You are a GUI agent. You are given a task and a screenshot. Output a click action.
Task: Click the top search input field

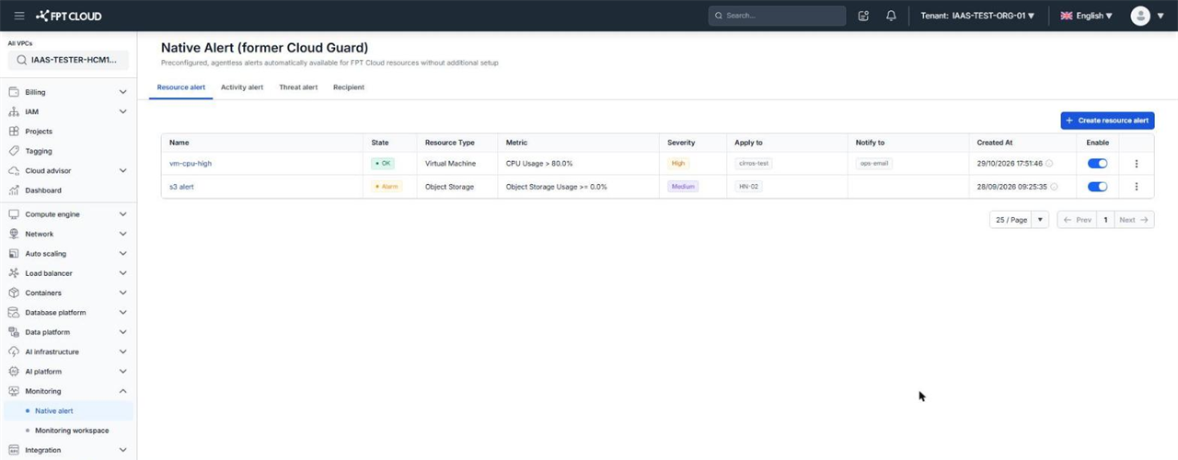point(777,16)
